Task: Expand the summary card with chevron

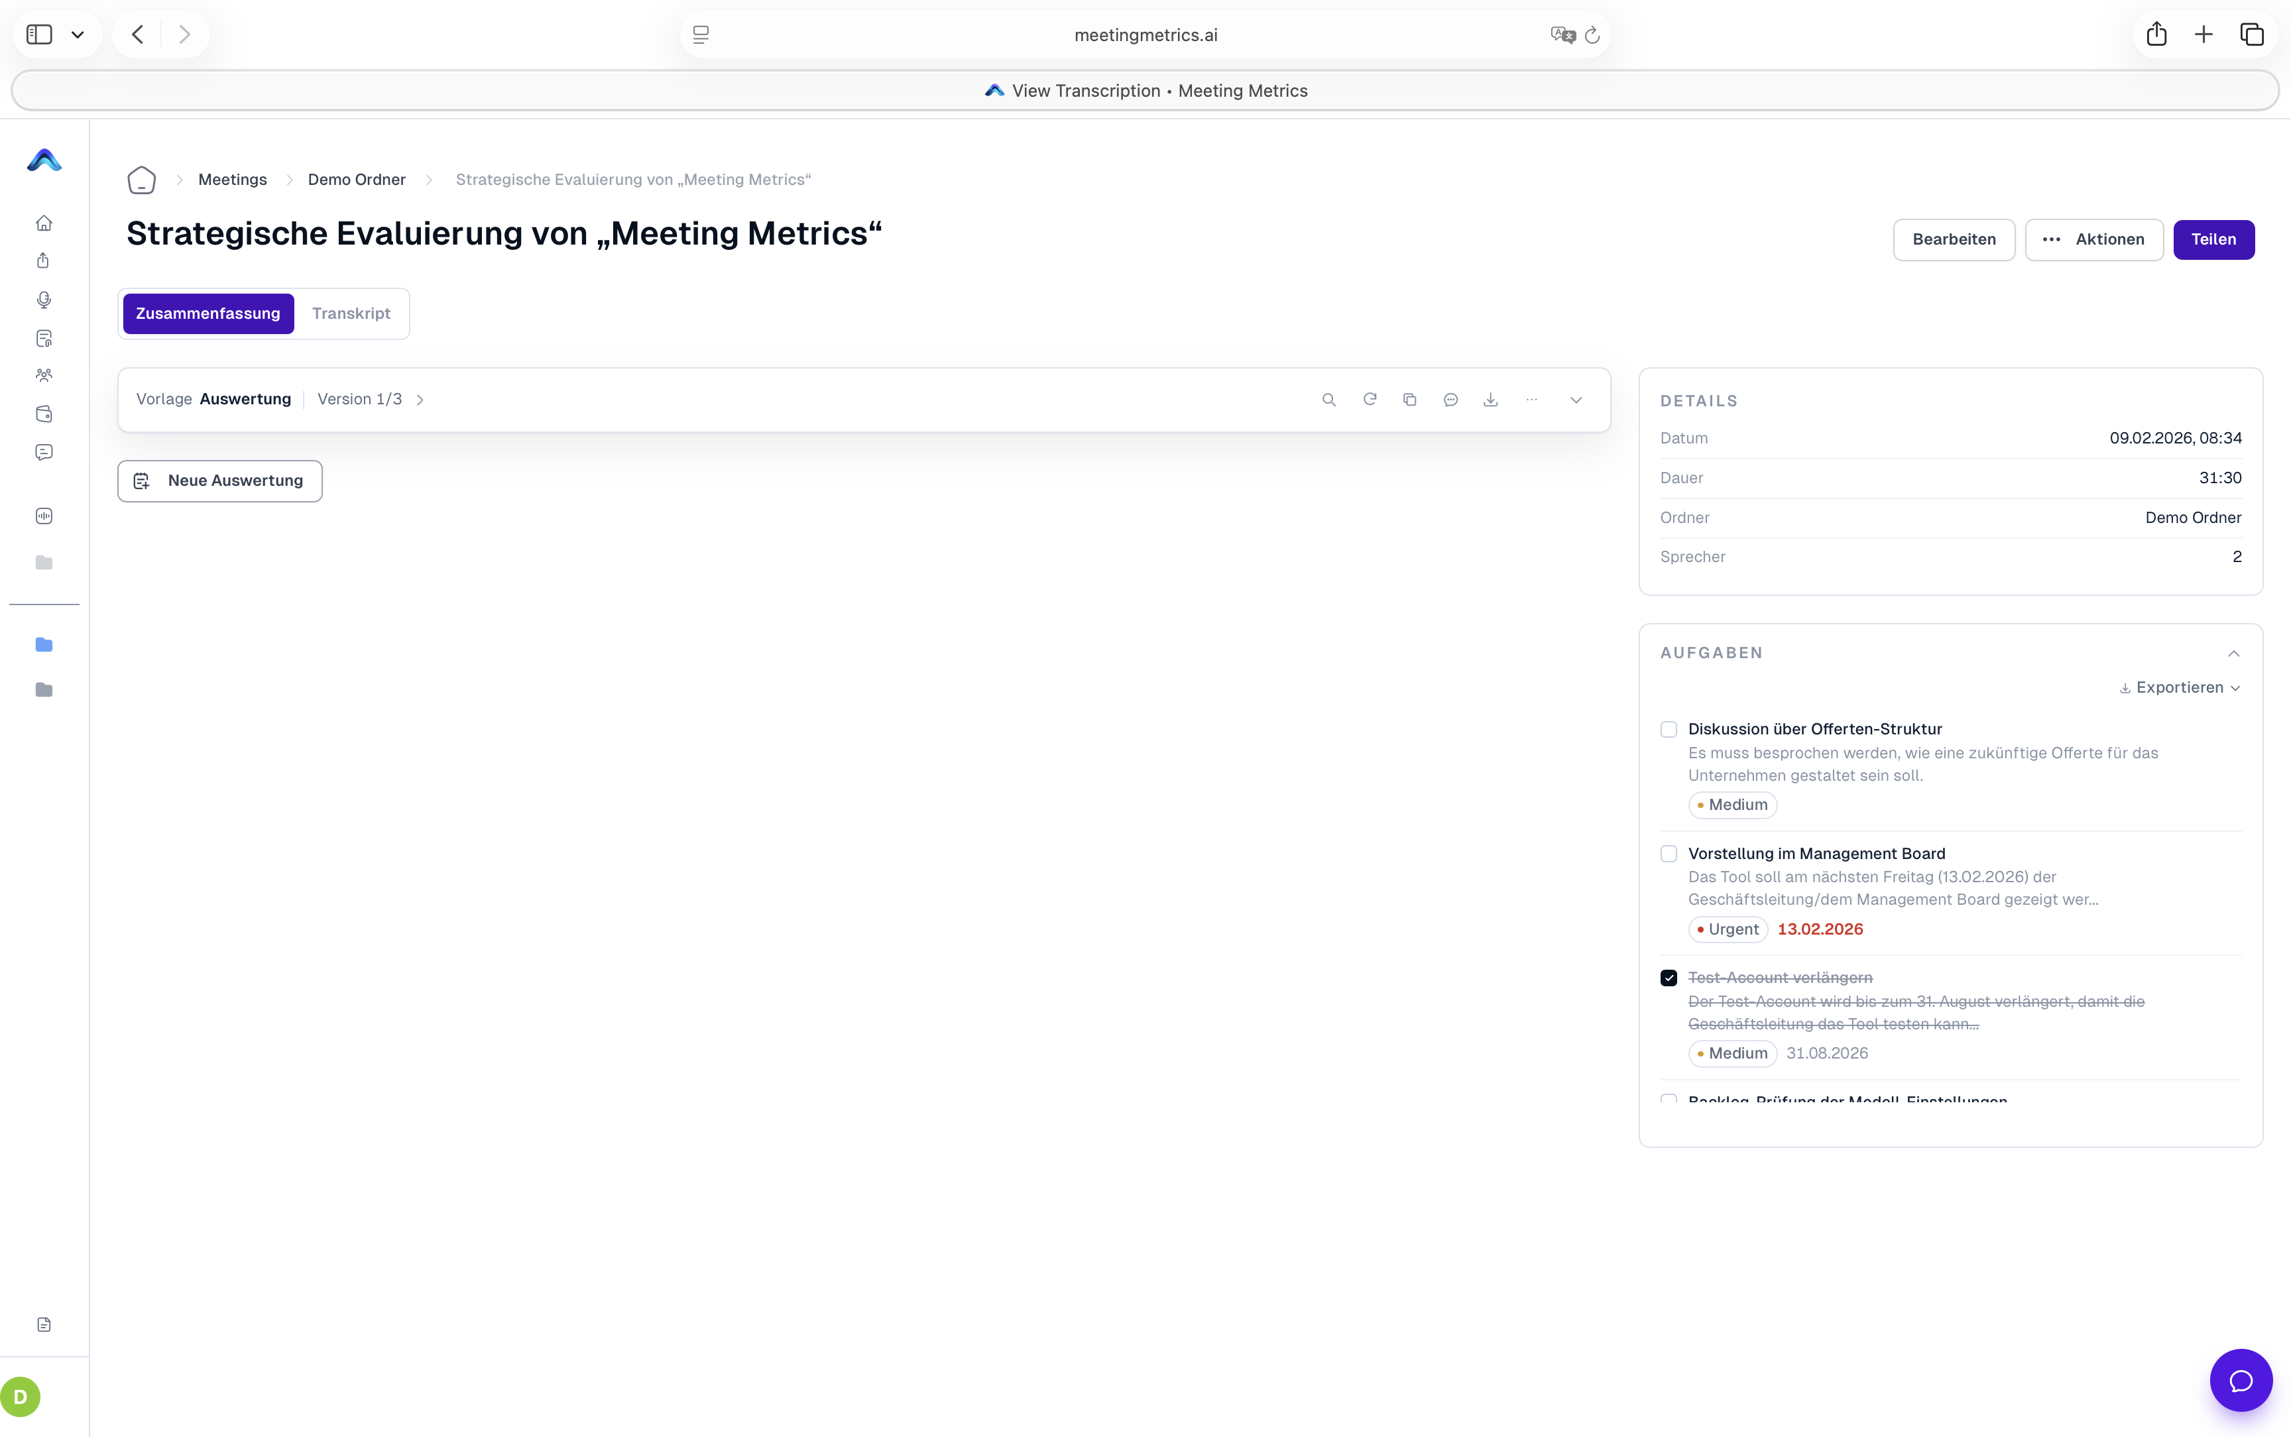Action: coord(1576,400)
